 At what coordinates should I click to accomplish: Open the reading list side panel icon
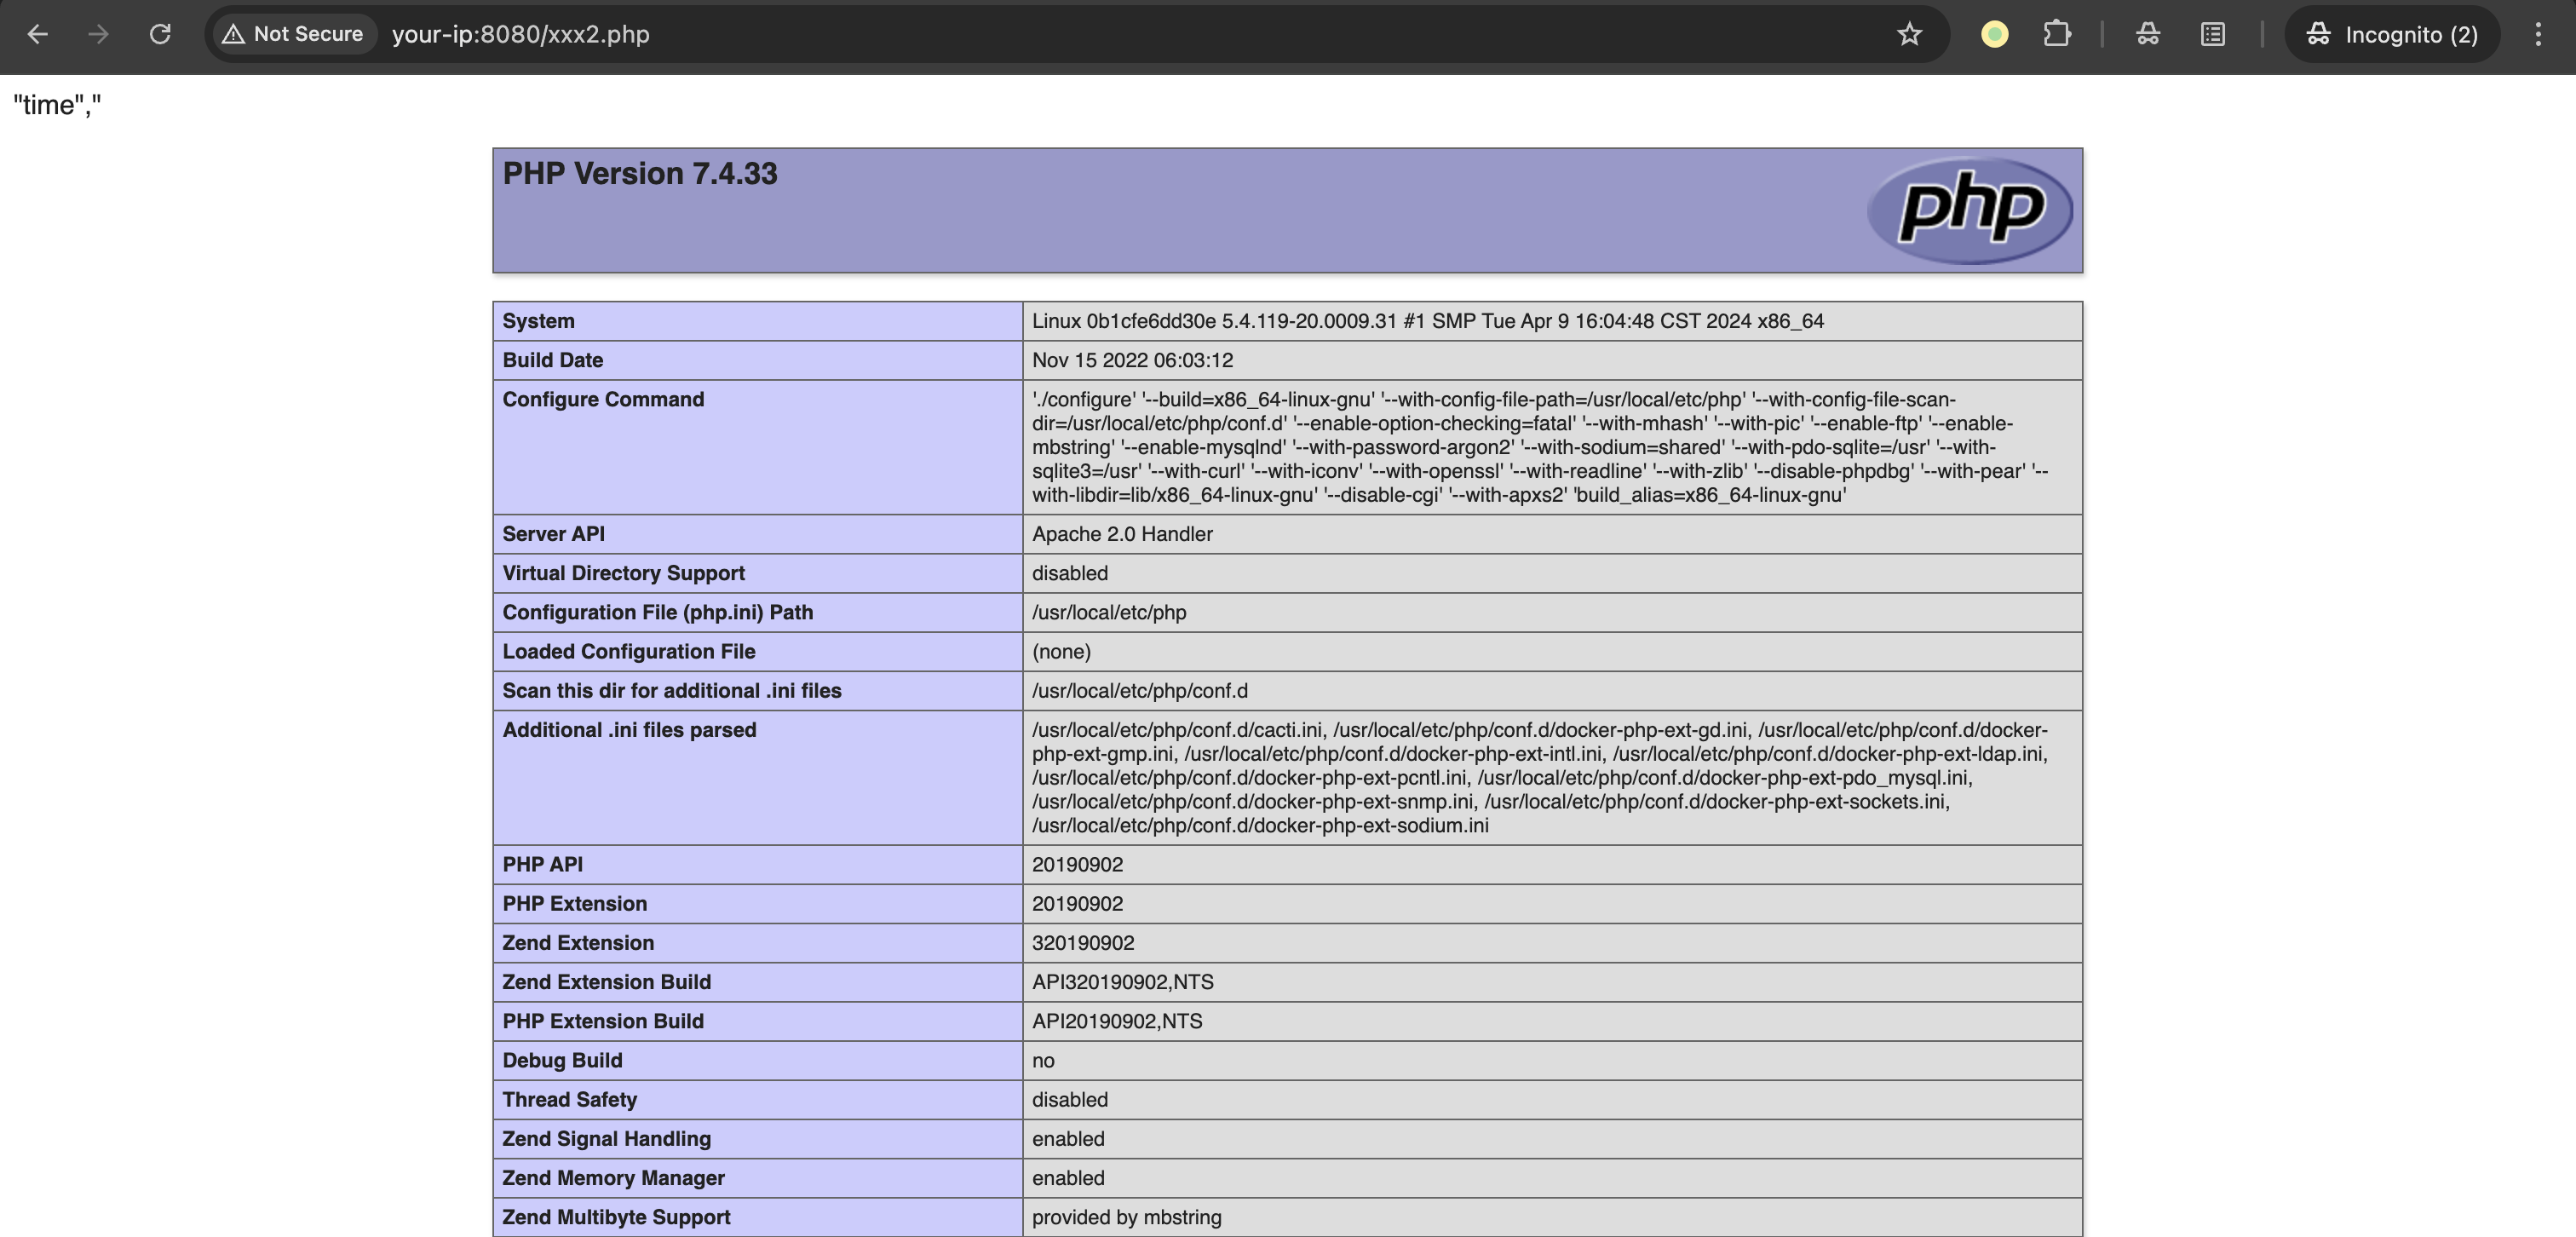2212,34
